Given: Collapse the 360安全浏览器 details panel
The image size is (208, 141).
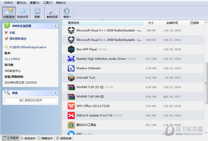Looking at the screenshot, I should [x=55, y=26].
